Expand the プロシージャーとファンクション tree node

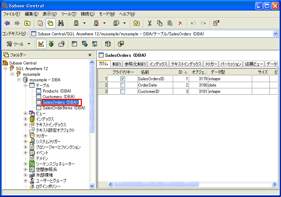point(25,147)
